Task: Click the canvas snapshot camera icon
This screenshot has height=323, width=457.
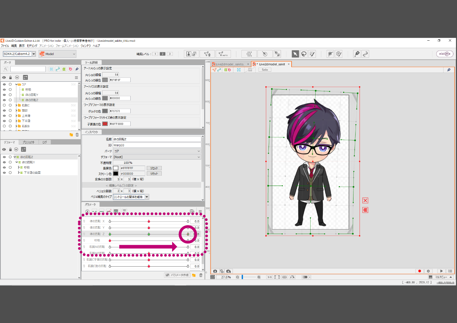Action: (215, 271)
